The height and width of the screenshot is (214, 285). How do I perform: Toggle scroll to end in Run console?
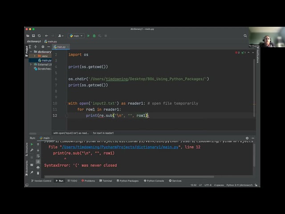pyautogui.click(x=38, y=161)
